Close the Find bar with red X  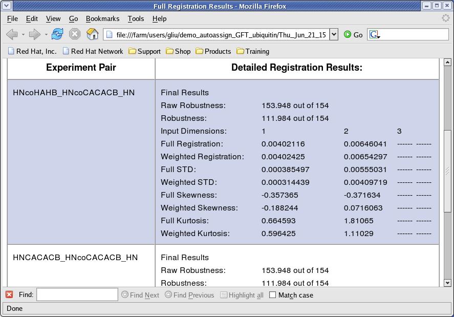tap(9, 294)
